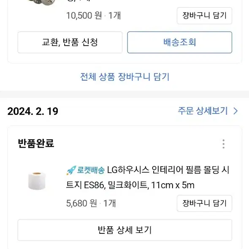Open 주문 상세보기 for 2024. 2. 19 order
The width and height of the screenshot is (249, 249).
pyautogui.click(x=203, y=111)
